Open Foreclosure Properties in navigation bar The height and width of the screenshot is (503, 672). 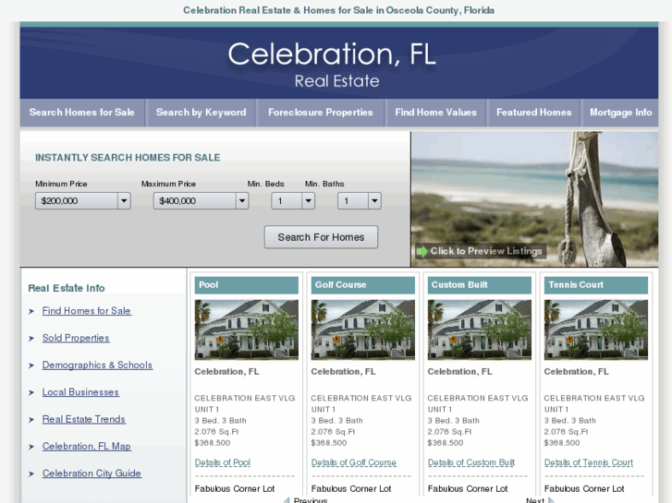(x=320, y=113)
